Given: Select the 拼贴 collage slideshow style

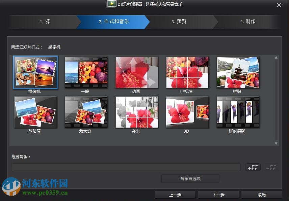Looking at the screenshot, I should pos(238,72).
